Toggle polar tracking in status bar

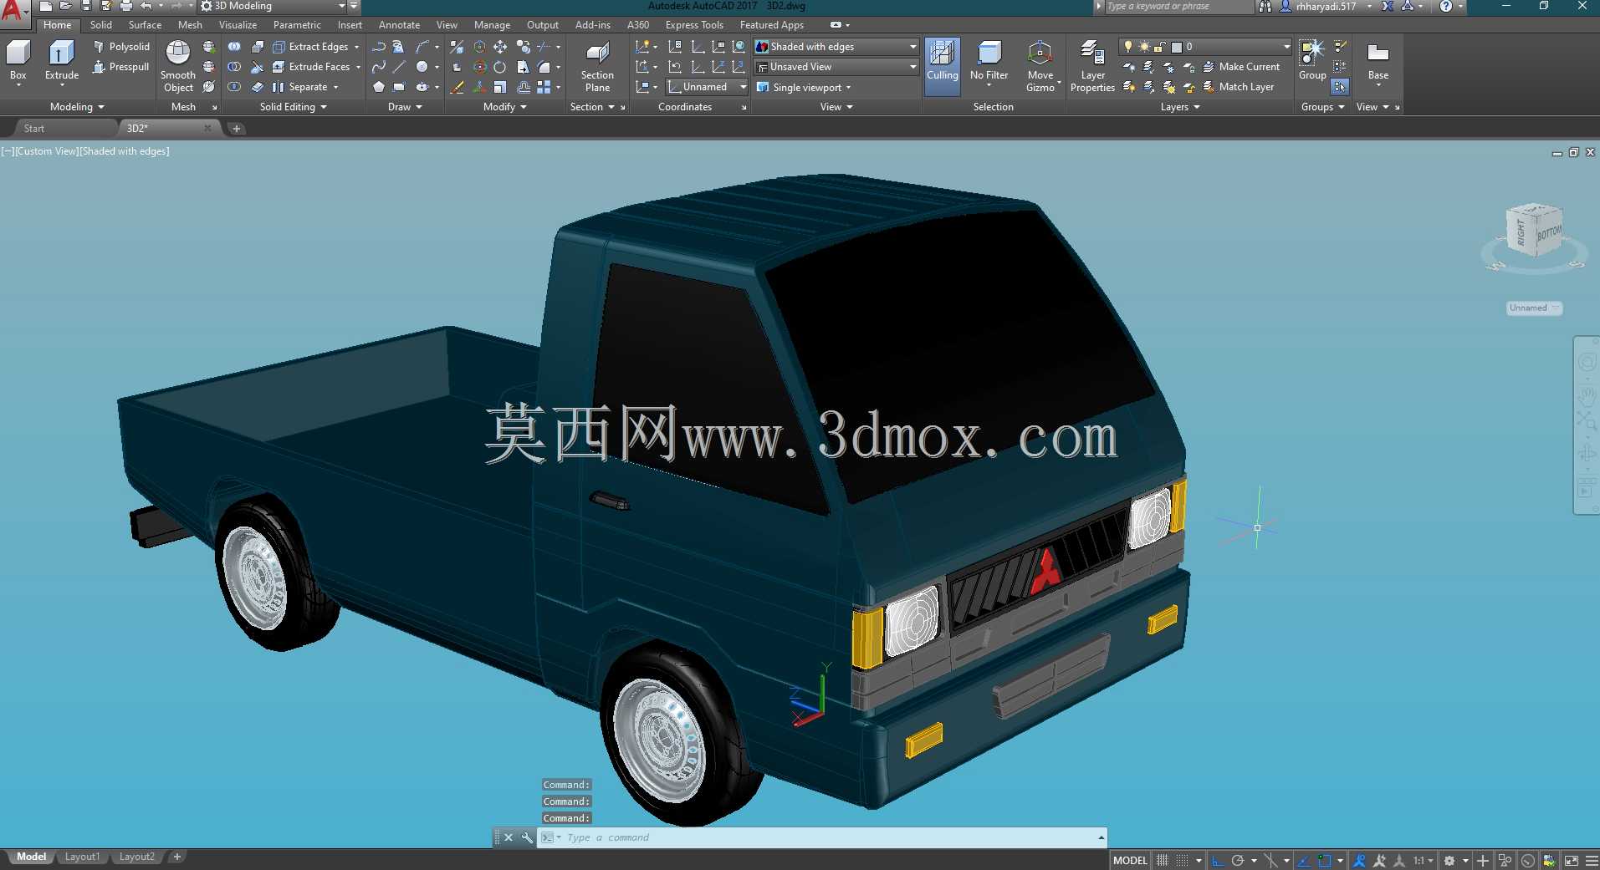click(1238, 860)
